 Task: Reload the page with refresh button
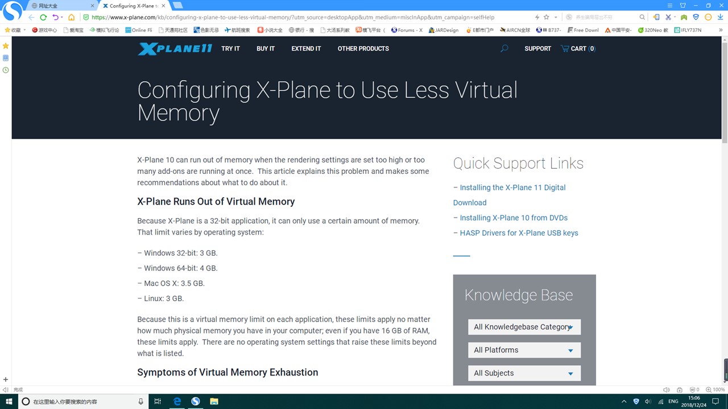point(43,17)
